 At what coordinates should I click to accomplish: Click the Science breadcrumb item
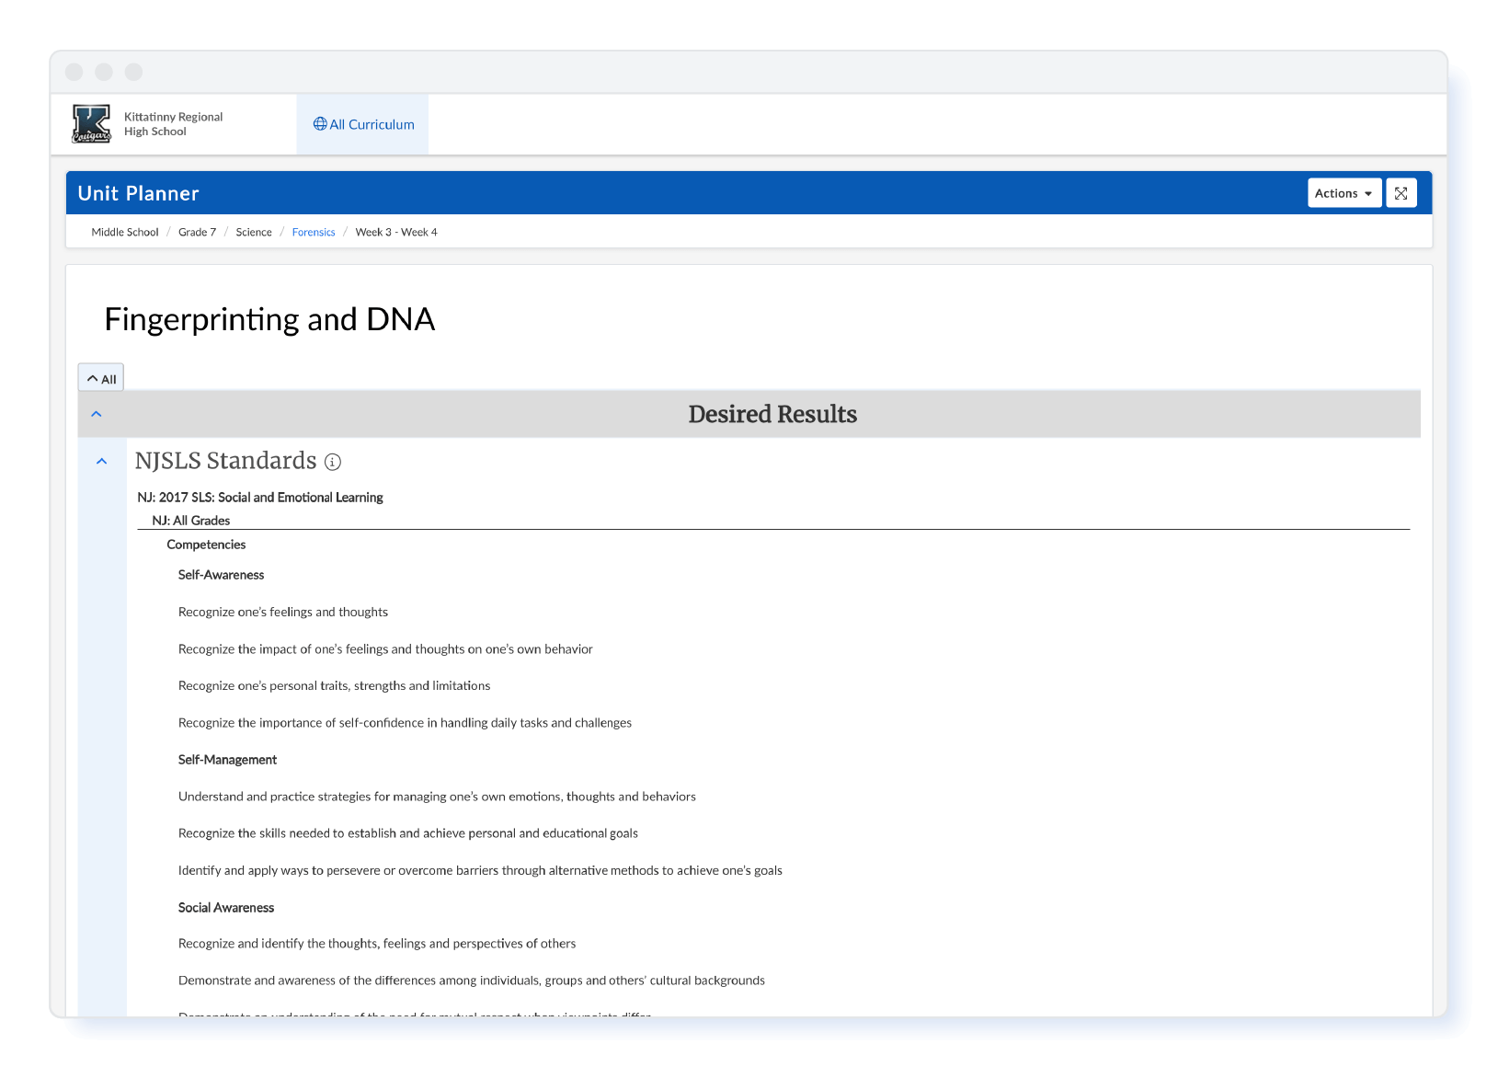254,232
